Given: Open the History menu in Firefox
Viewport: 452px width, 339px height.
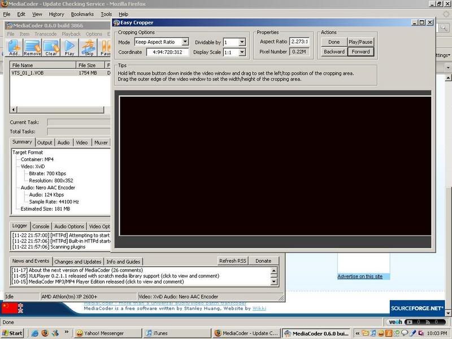Looking at the screenshot, I should (x=56, y=14).
